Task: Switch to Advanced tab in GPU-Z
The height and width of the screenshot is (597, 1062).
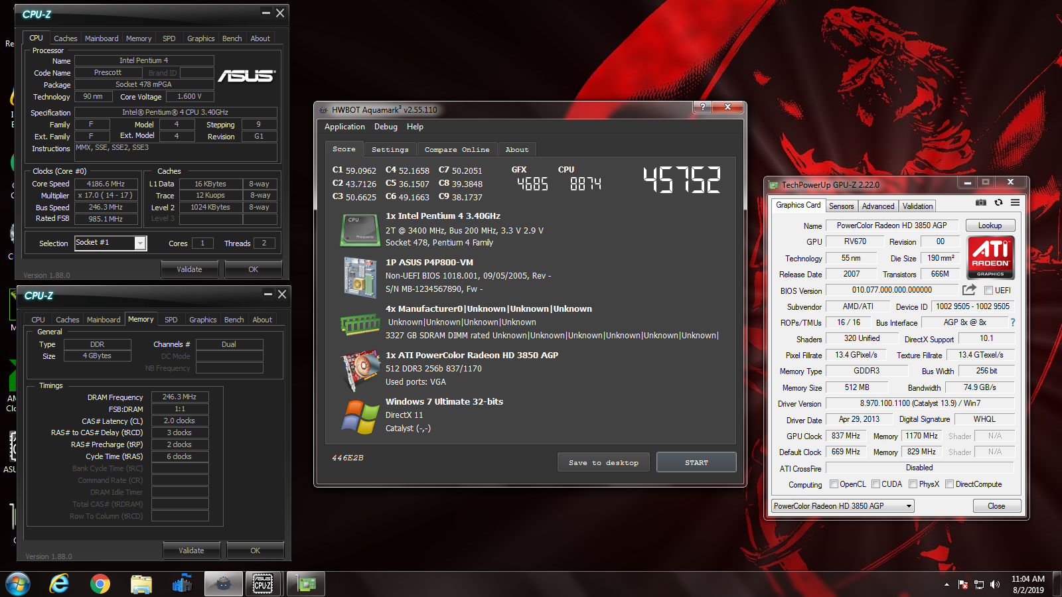Action: point(878,206)
